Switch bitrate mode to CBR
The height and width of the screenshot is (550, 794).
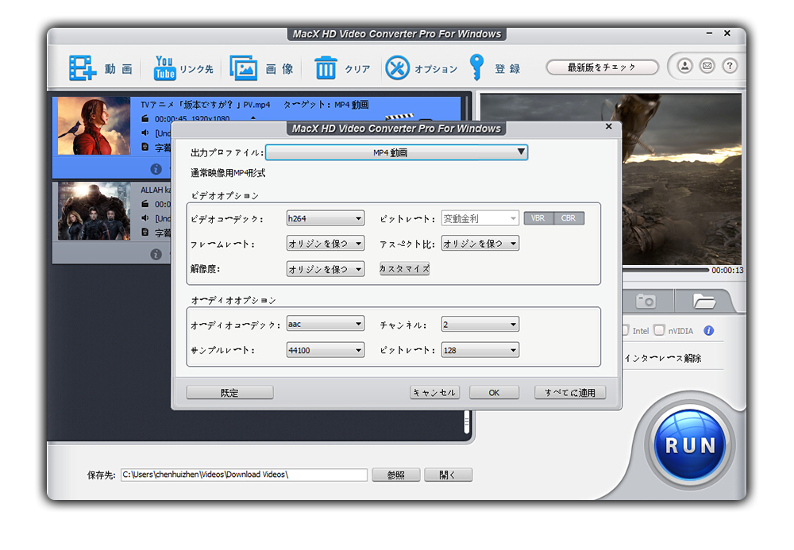(569, 218)
